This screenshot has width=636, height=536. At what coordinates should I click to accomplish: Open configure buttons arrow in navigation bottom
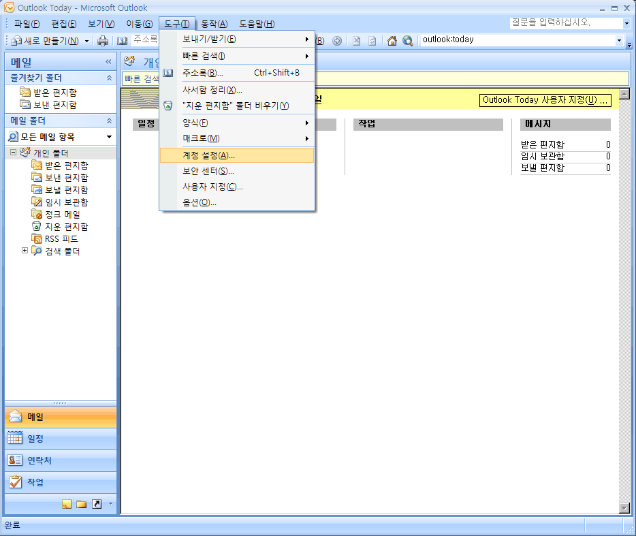coord(110,504)
